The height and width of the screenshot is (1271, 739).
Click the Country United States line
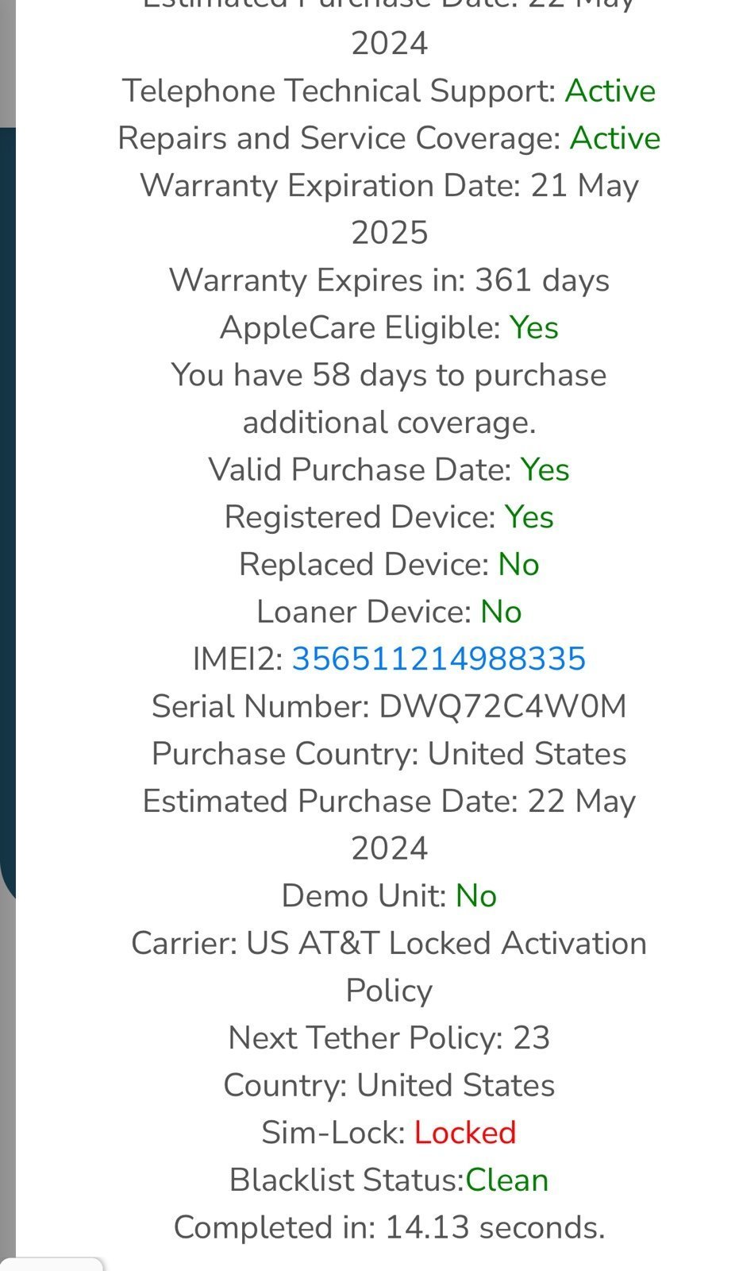click(389, 1086)
